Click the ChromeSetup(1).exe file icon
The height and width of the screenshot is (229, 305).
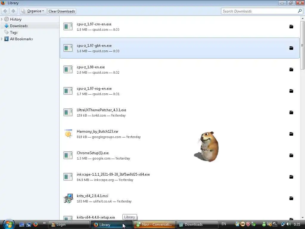pos(68,155)
